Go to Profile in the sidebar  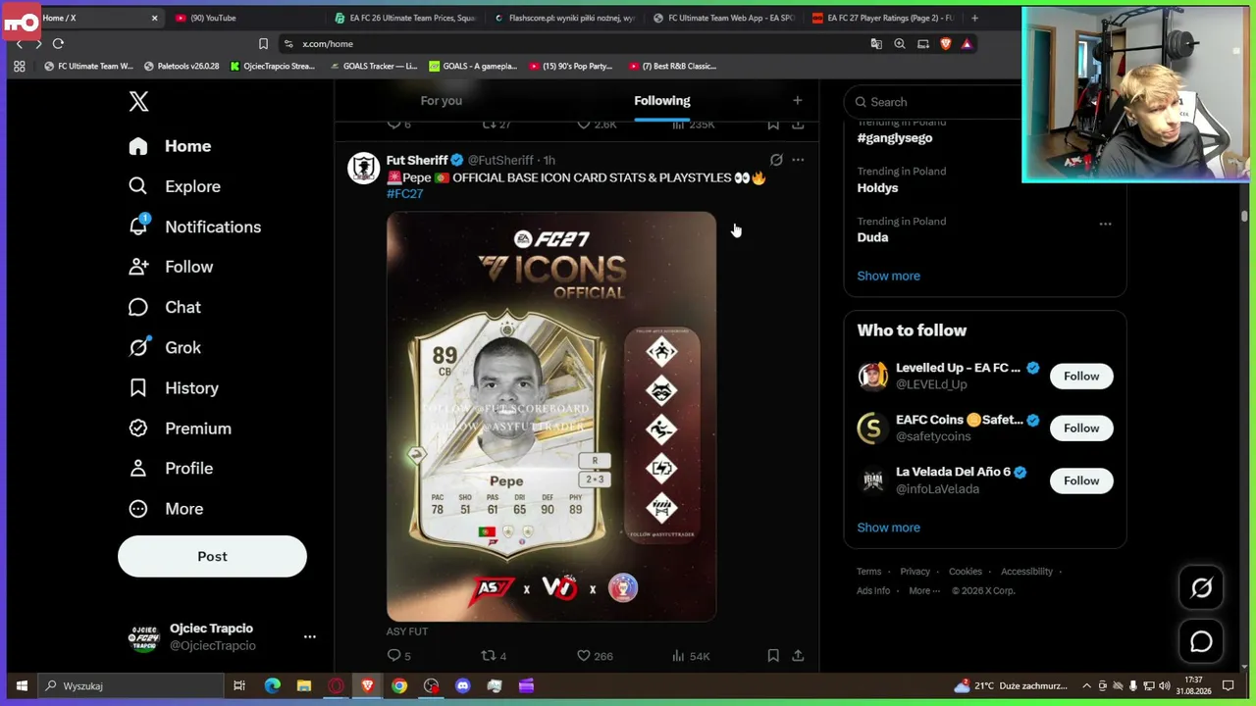coord(171,469)
